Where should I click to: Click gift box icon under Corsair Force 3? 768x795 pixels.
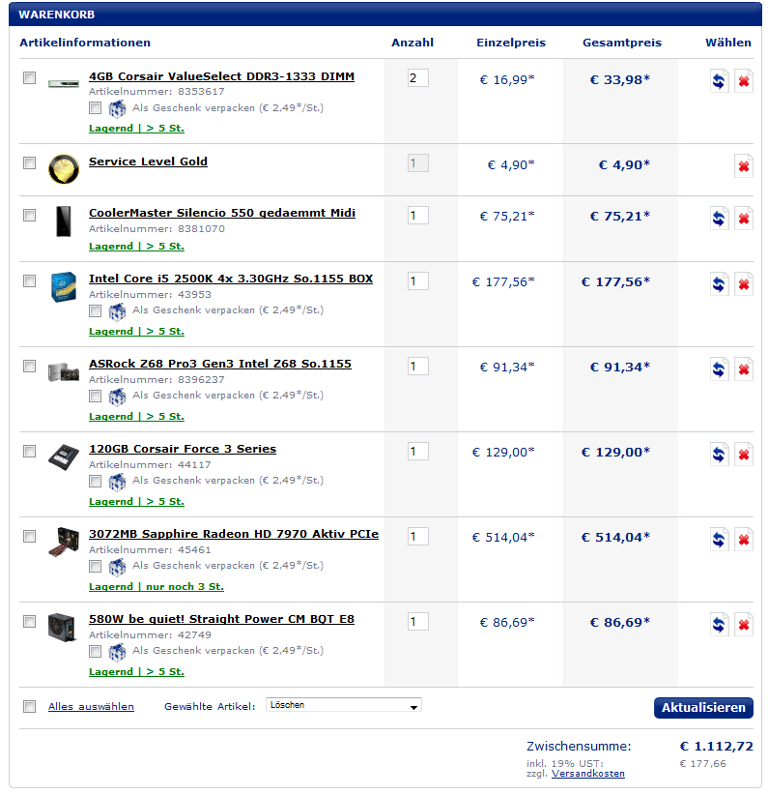coord(117,481)
